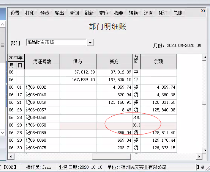Click the 查询 toolbar button
Viewport: 210px width, 172px height.
(x=74, y=13)
